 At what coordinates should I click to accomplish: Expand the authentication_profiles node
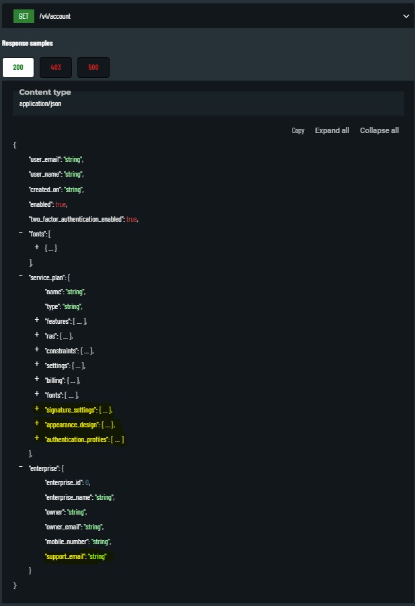37,439
